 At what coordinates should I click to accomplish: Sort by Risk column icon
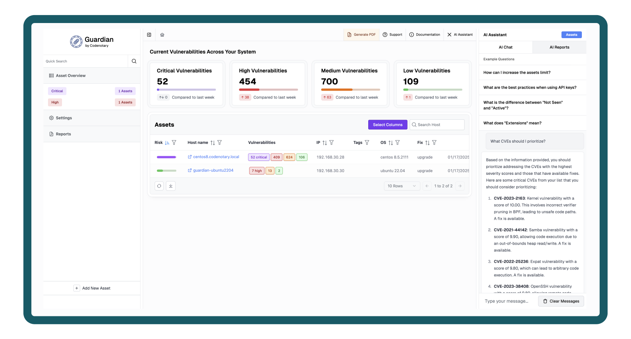click(x=167, y=143)
